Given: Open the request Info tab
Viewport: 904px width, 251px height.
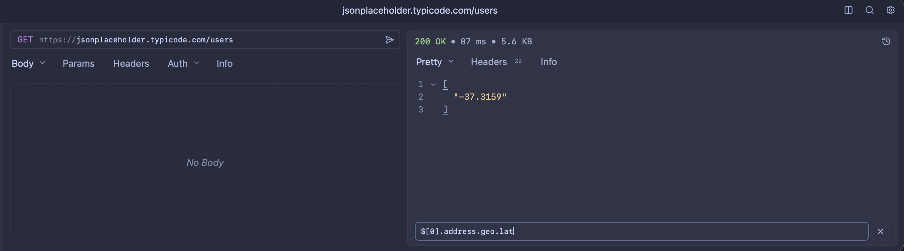Looking at the screenshot, I should 224,63.
